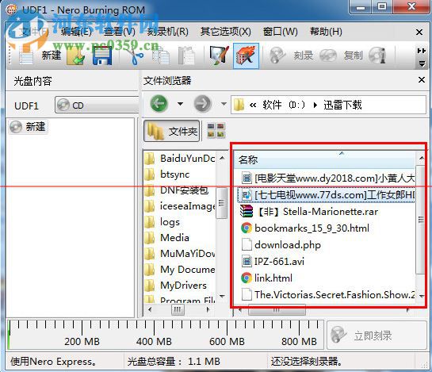Open the 刻录机(R) menu

(x=167, y=32)
